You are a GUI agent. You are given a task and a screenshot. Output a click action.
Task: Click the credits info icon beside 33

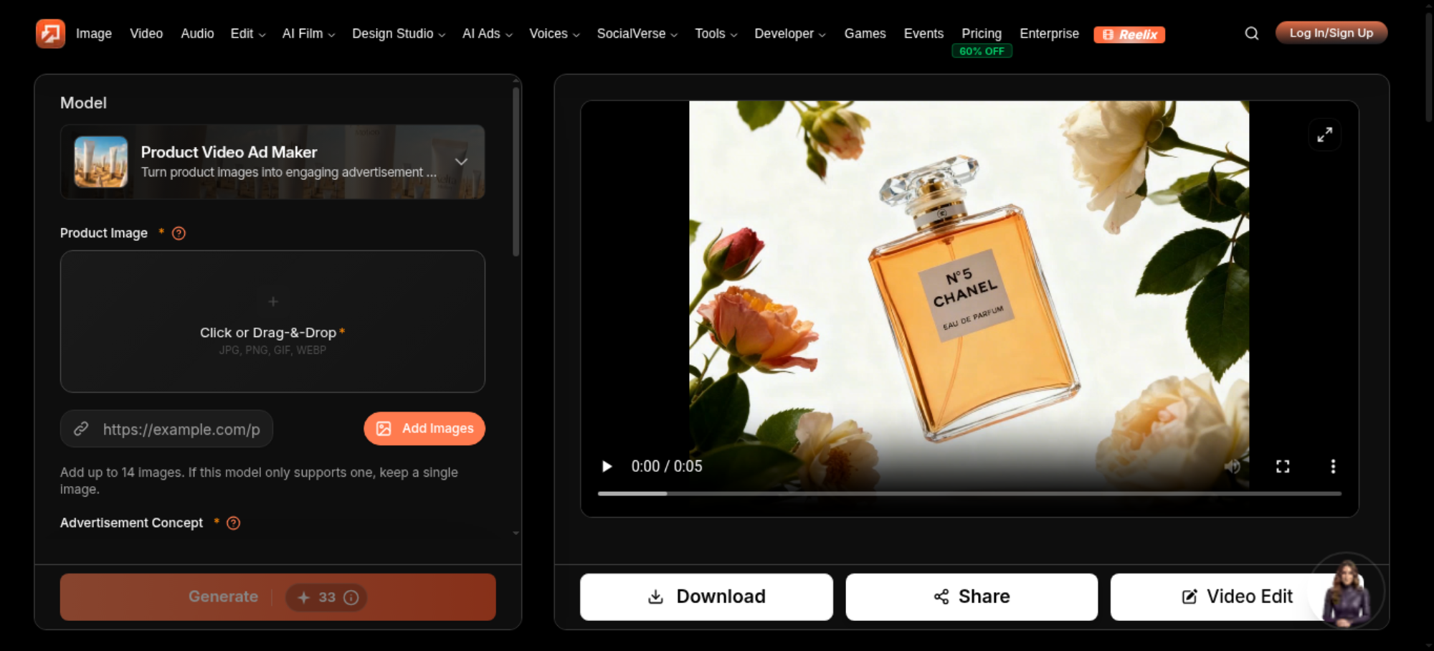[351, 597]
